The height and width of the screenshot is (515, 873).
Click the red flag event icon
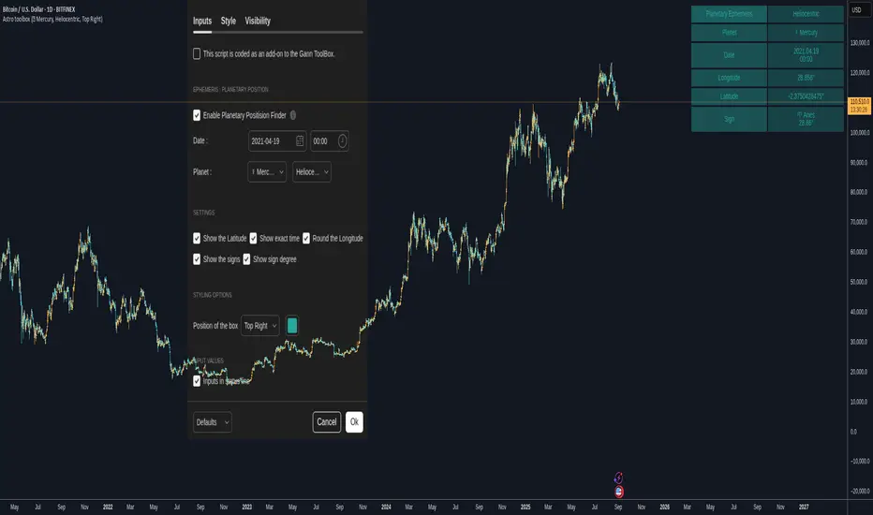coord(619,491)
